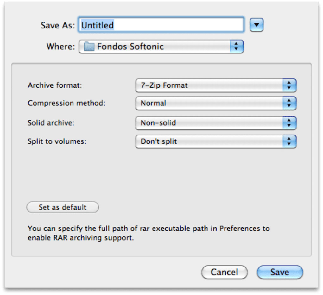Click the arrows icon on Archive format popup

289,85
